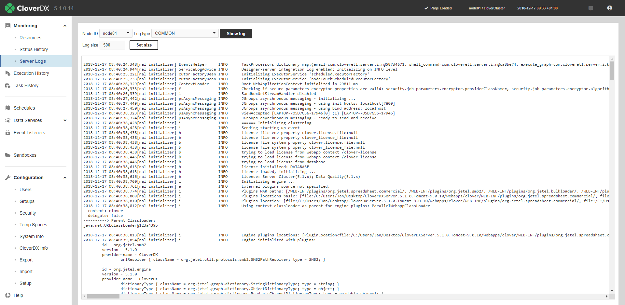Open System Info page
Image resolution: width=625 pixels, height=305 pixels.
[32, 236]
